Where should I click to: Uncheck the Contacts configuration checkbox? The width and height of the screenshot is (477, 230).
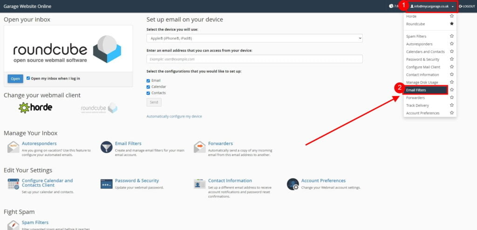point(148,93)
